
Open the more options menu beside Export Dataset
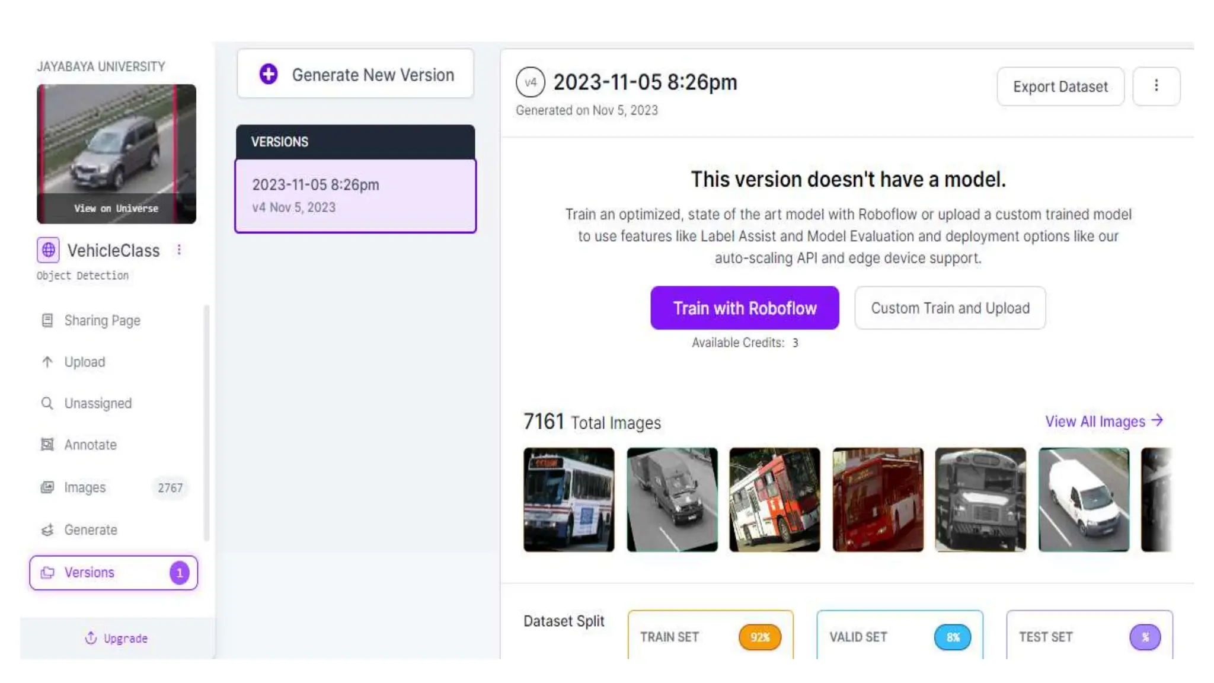[1156, 86]
